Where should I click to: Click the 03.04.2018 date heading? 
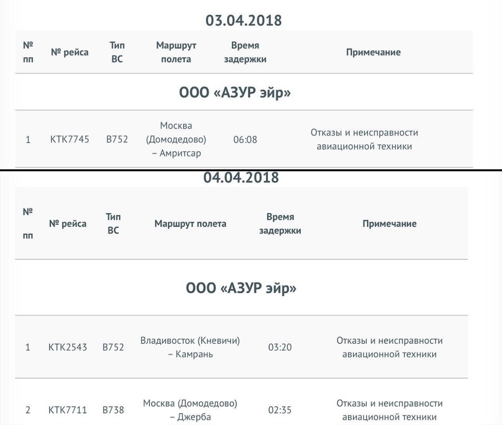point(244,20)
